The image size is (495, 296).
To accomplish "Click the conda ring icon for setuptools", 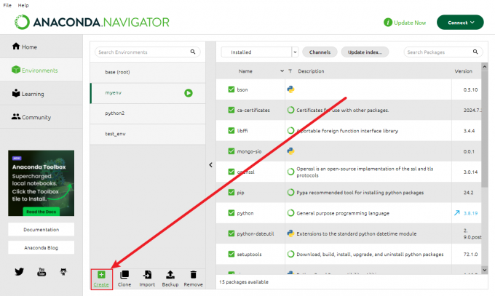I will (x=290, y=254).
